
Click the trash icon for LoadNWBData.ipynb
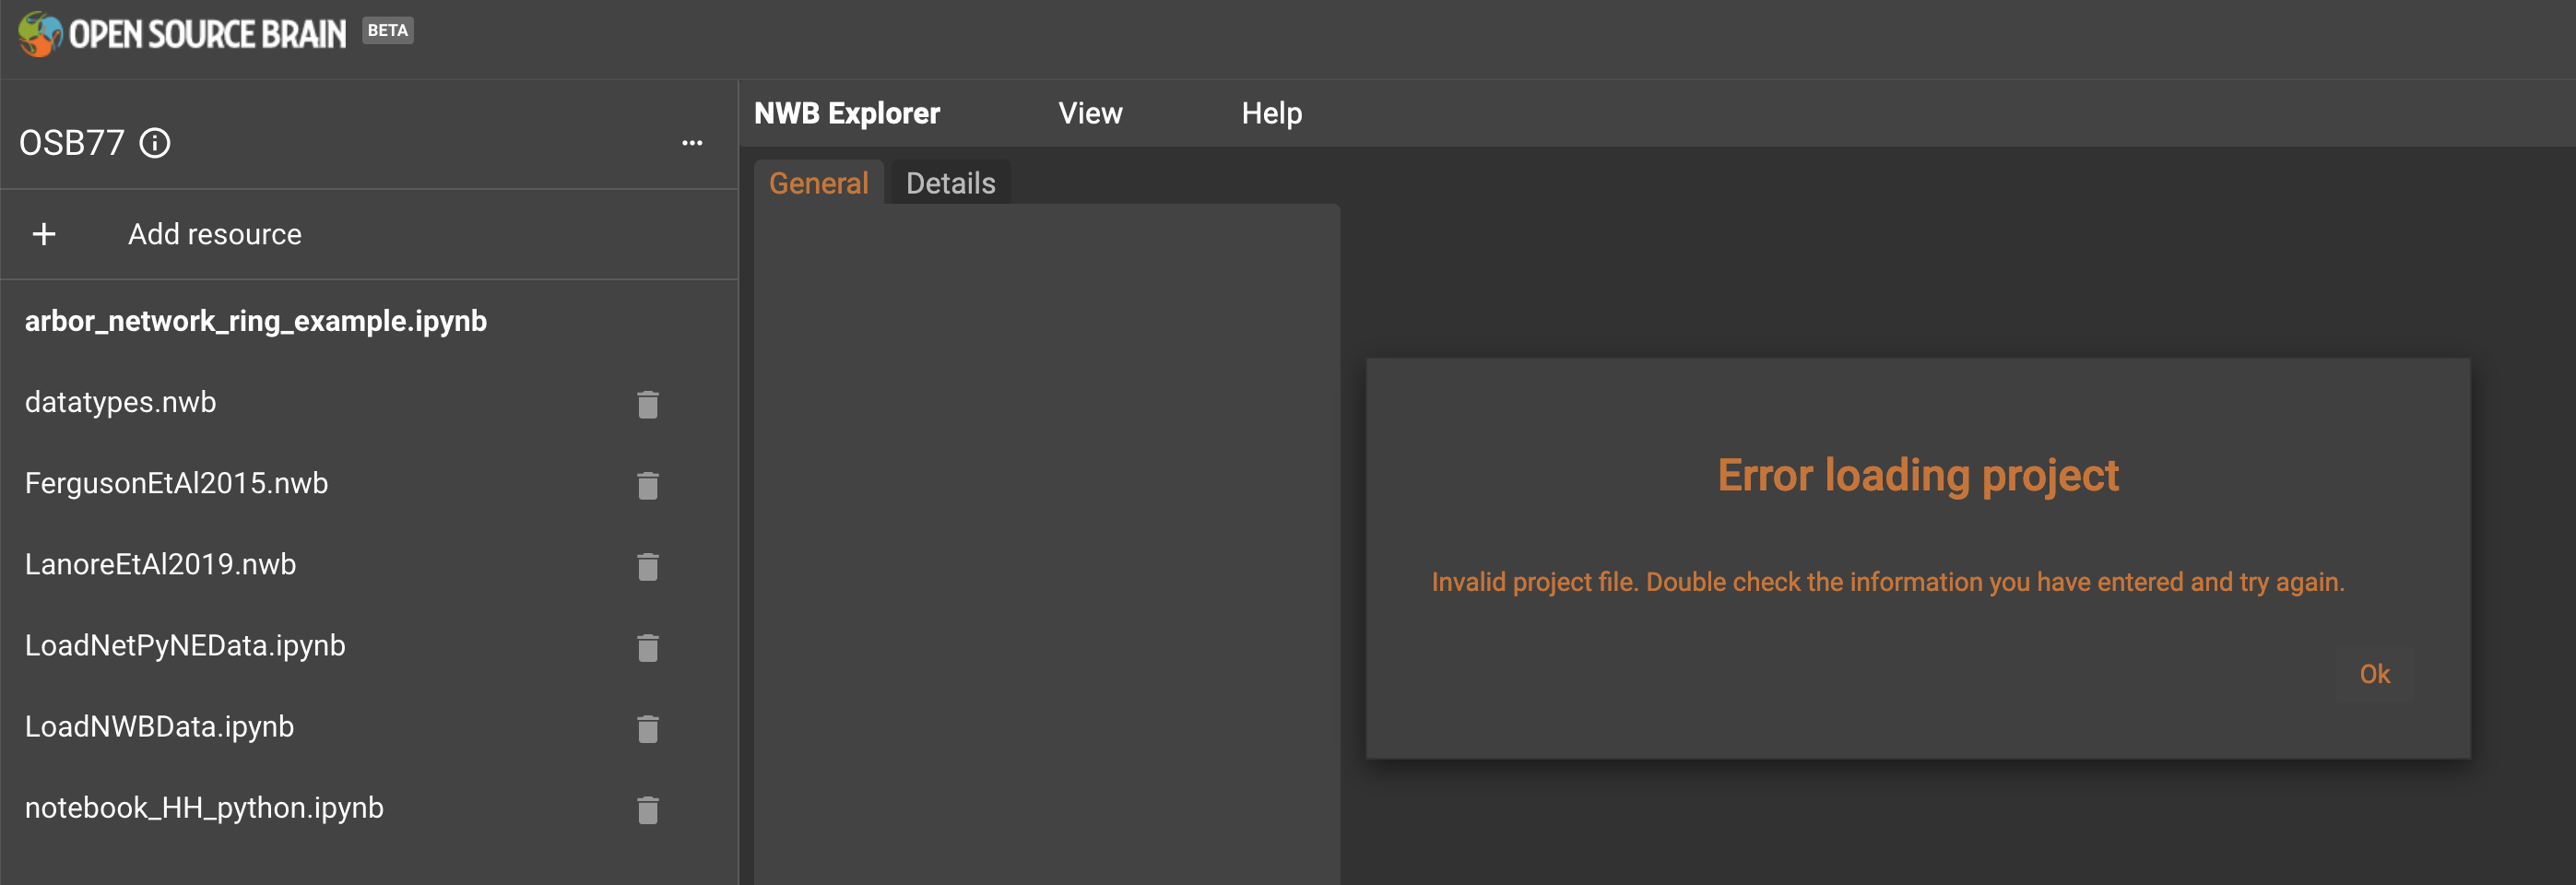point(647,729)
